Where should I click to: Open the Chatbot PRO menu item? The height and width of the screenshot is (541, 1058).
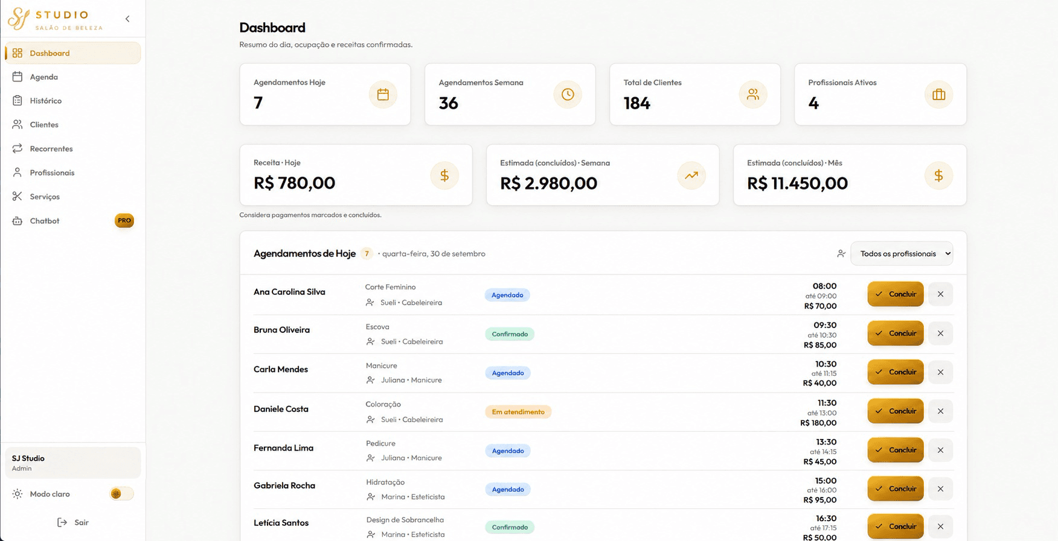(73, 221)
